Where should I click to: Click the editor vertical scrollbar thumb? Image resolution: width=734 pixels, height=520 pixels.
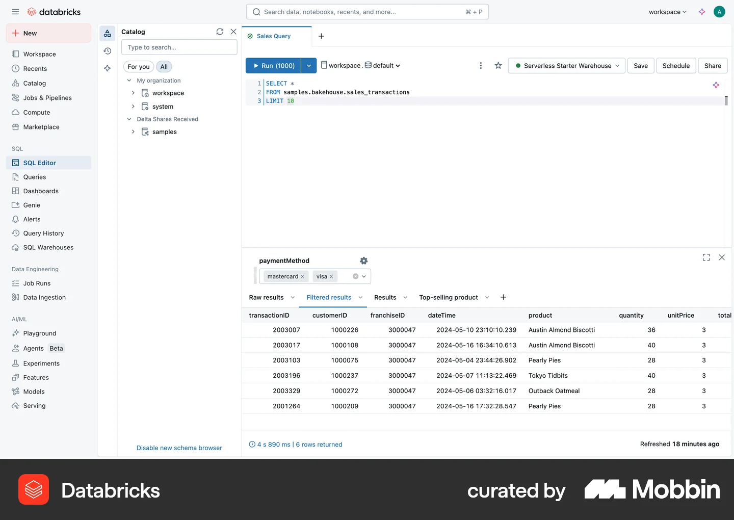[x=726, y=100]
